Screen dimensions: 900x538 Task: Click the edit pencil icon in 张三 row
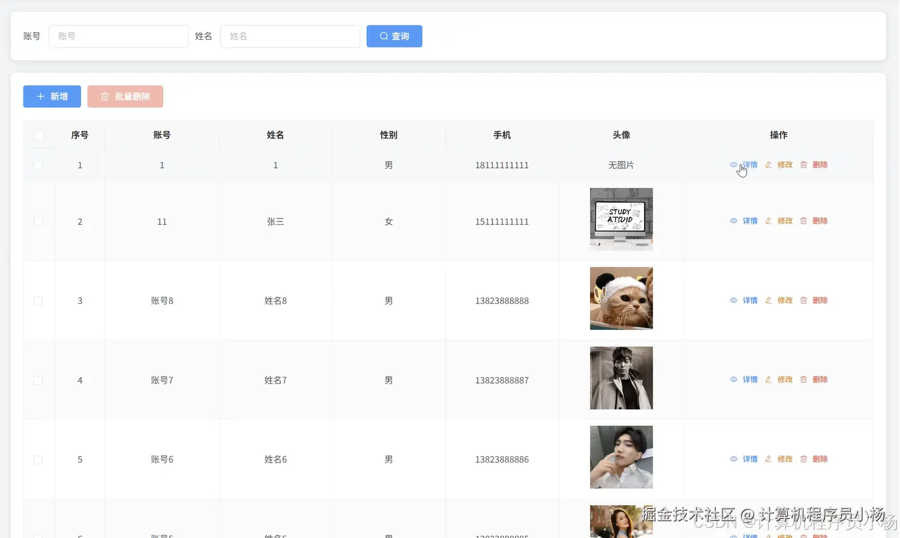[768, 221]
